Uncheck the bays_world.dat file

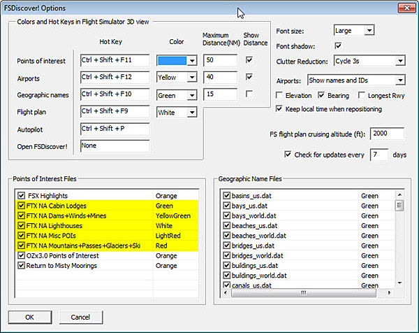pyautogui.click(x=226, y=216)
